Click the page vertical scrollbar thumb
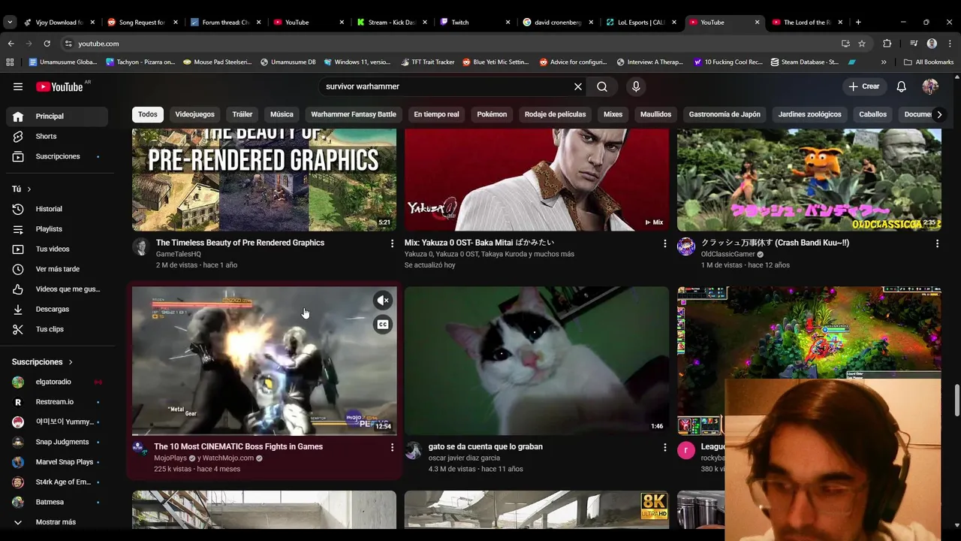The height and width of the screenshot is (541, 961). 956,400
